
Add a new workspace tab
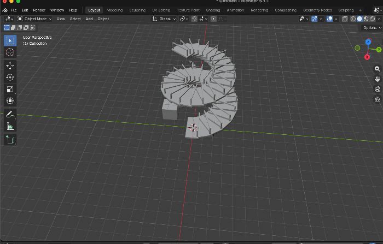pos(360,10)
